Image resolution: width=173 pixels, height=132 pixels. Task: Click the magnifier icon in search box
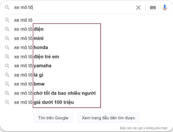pyautogui.click(x=7, y=7)
